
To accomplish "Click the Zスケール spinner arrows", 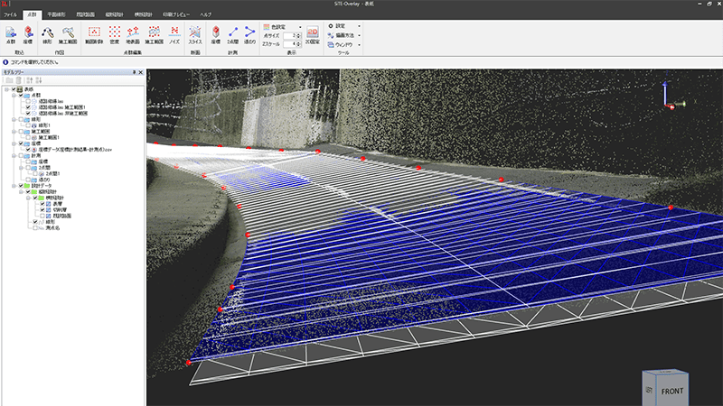I will coord(299,43).
